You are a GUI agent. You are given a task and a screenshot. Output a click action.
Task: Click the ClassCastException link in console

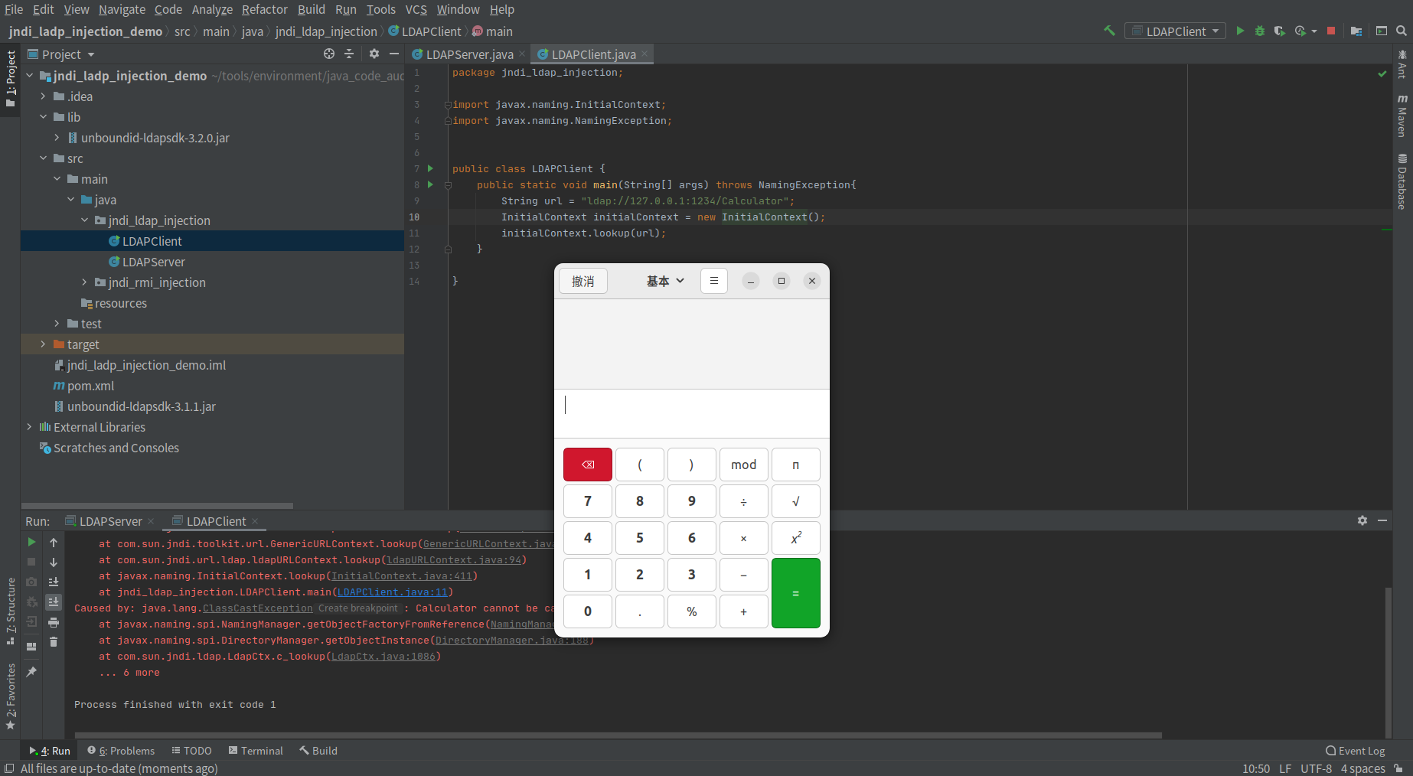[x=258, y=608]
